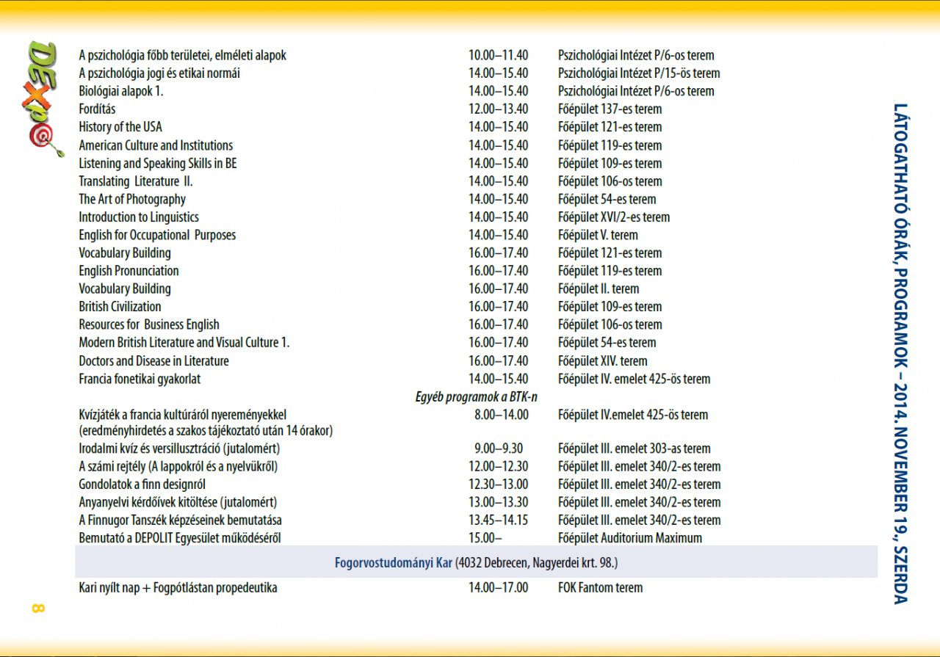The image size is (940, 657).
Task: Click the blue "Fogorvostudományi Kar" heading
Action: click(x=393, y=564)
